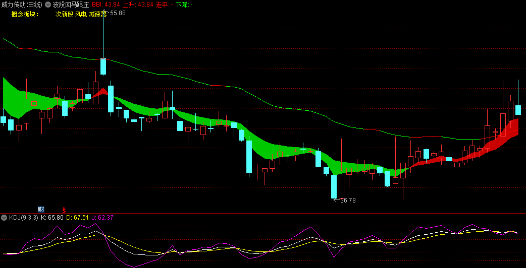Screen dimensions: 526x268
Task: Click the blue 财 financial marker icon
Action: coord(41,210)
